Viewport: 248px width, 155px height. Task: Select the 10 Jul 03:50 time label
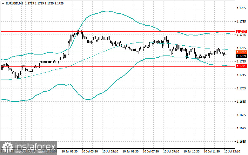coord(90,152)
